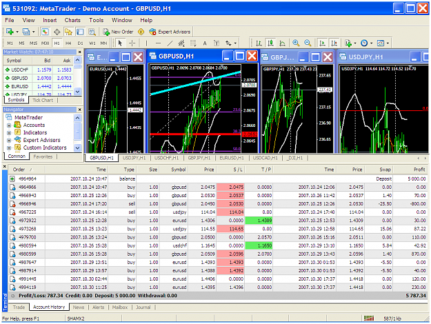431x324 pixels.
Task: Click the connection status bars indicator
Action: [369, 318]
